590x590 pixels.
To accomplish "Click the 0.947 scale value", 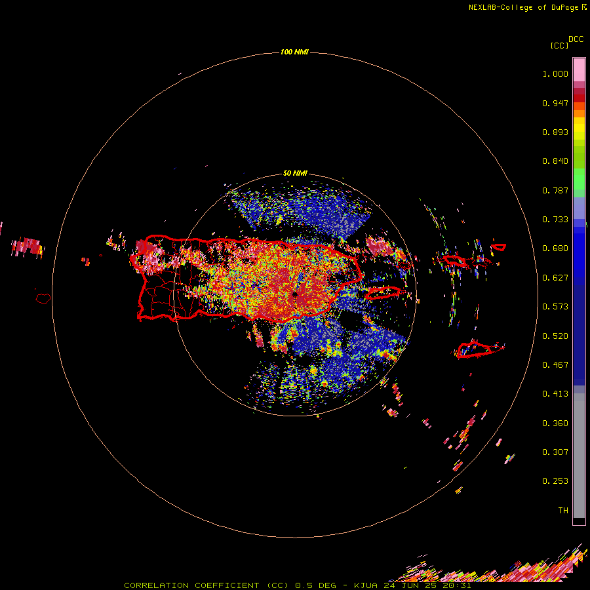I will 555,103.
